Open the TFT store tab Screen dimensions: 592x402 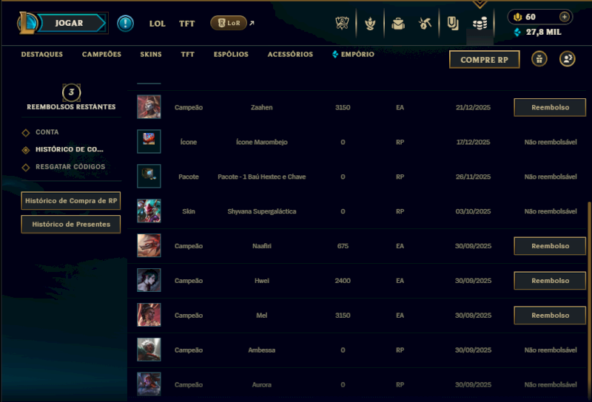[x=187, y=54]
